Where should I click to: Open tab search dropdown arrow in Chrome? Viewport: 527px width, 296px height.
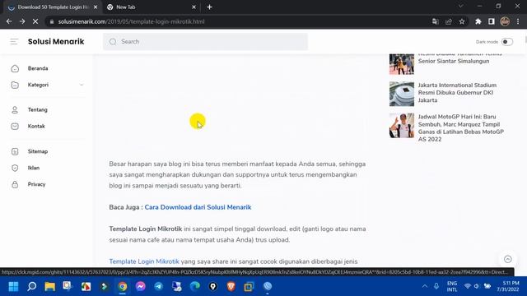coord(461,6)
